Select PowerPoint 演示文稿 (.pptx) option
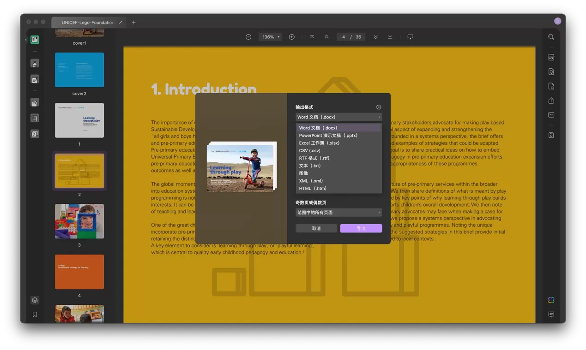Image resolution: width=586 pixels, height=350 pixels. click(x=328, y=136)
